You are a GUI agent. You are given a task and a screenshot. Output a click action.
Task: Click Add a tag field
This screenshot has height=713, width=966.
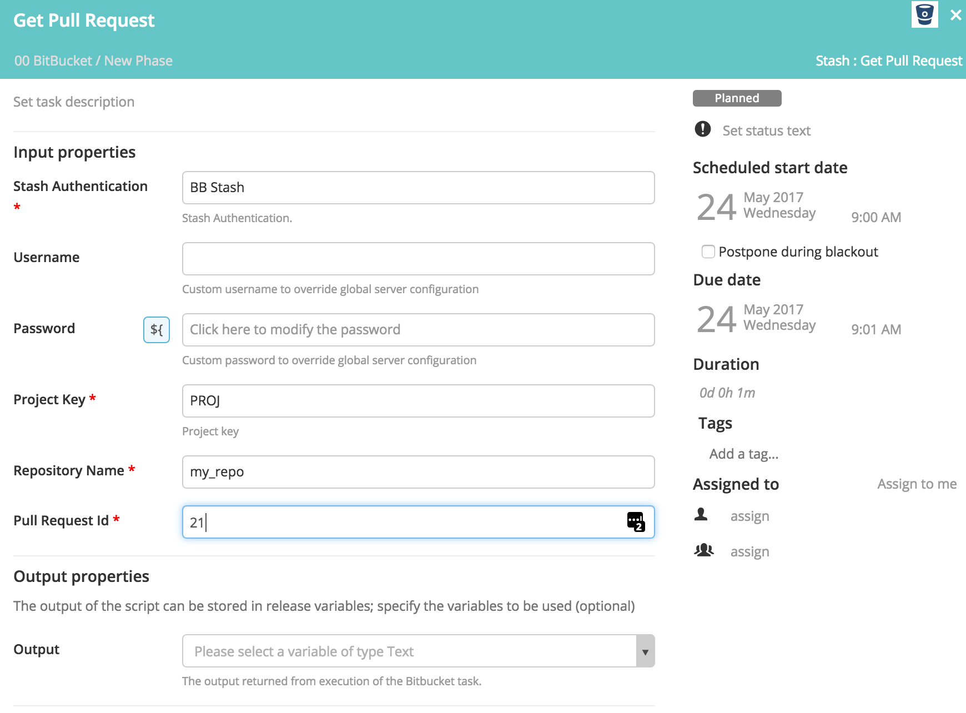744,454
